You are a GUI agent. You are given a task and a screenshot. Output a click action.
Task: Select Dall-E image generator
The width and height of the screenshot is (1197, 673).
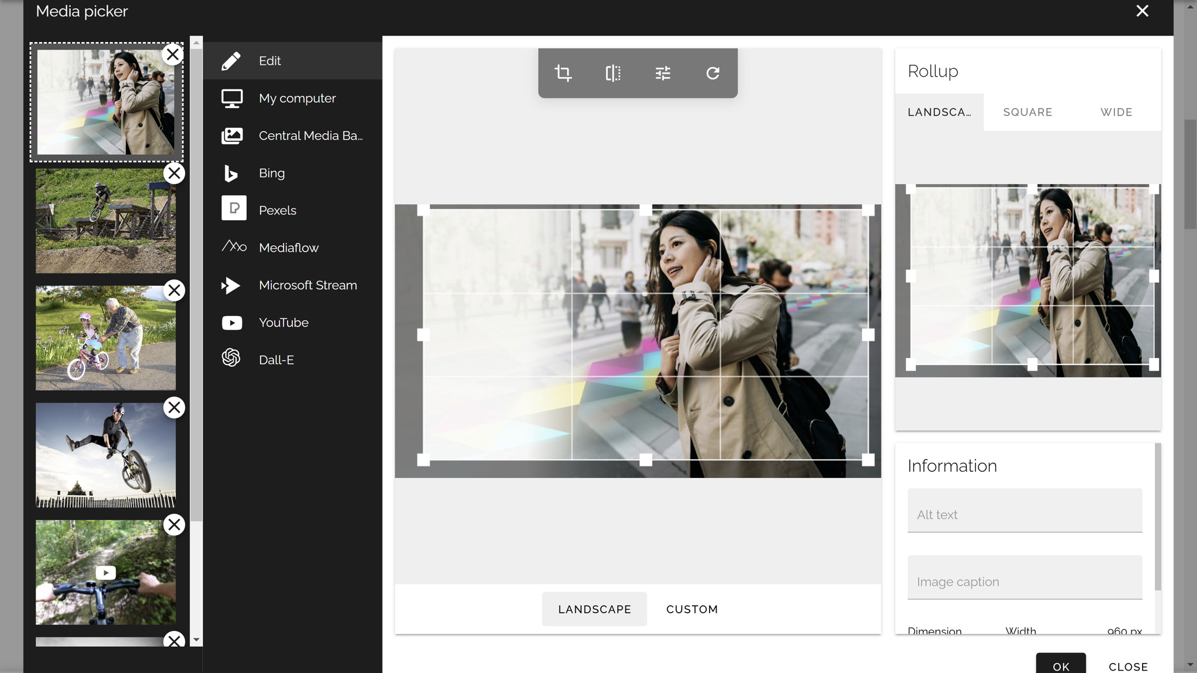pyautogui.click(x=293, y=360)
